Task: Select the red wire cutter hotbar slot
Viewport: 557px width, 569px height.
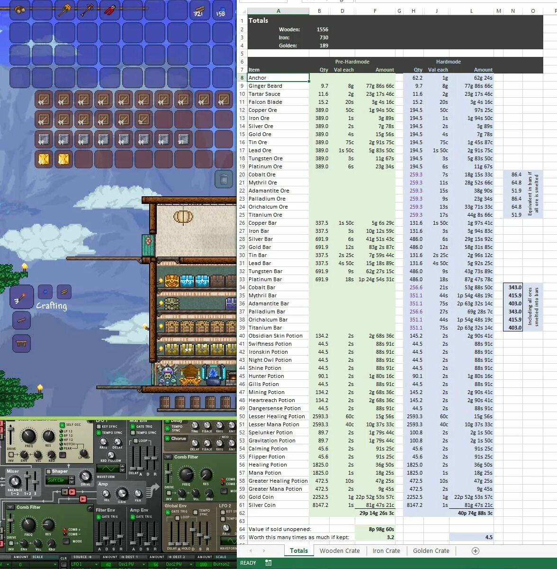Action: pos(109,10)
